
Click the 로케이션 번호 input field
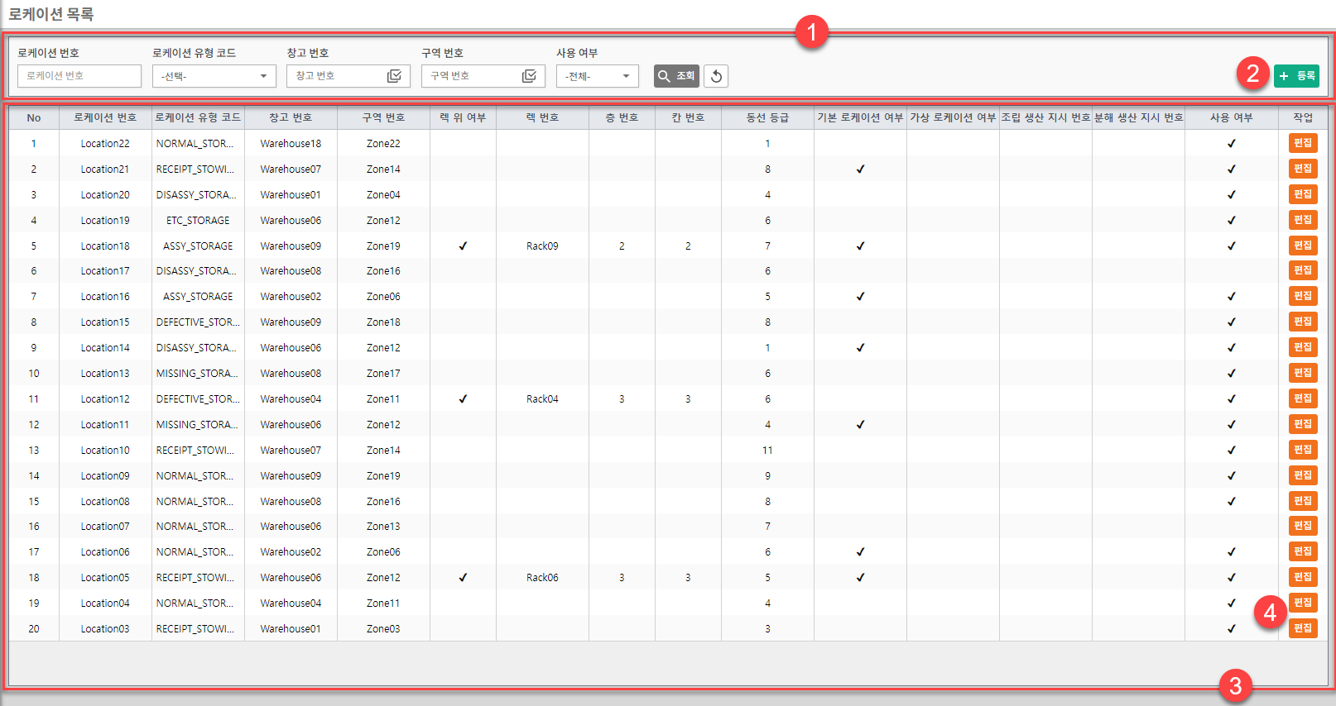(x=79, y=76)
